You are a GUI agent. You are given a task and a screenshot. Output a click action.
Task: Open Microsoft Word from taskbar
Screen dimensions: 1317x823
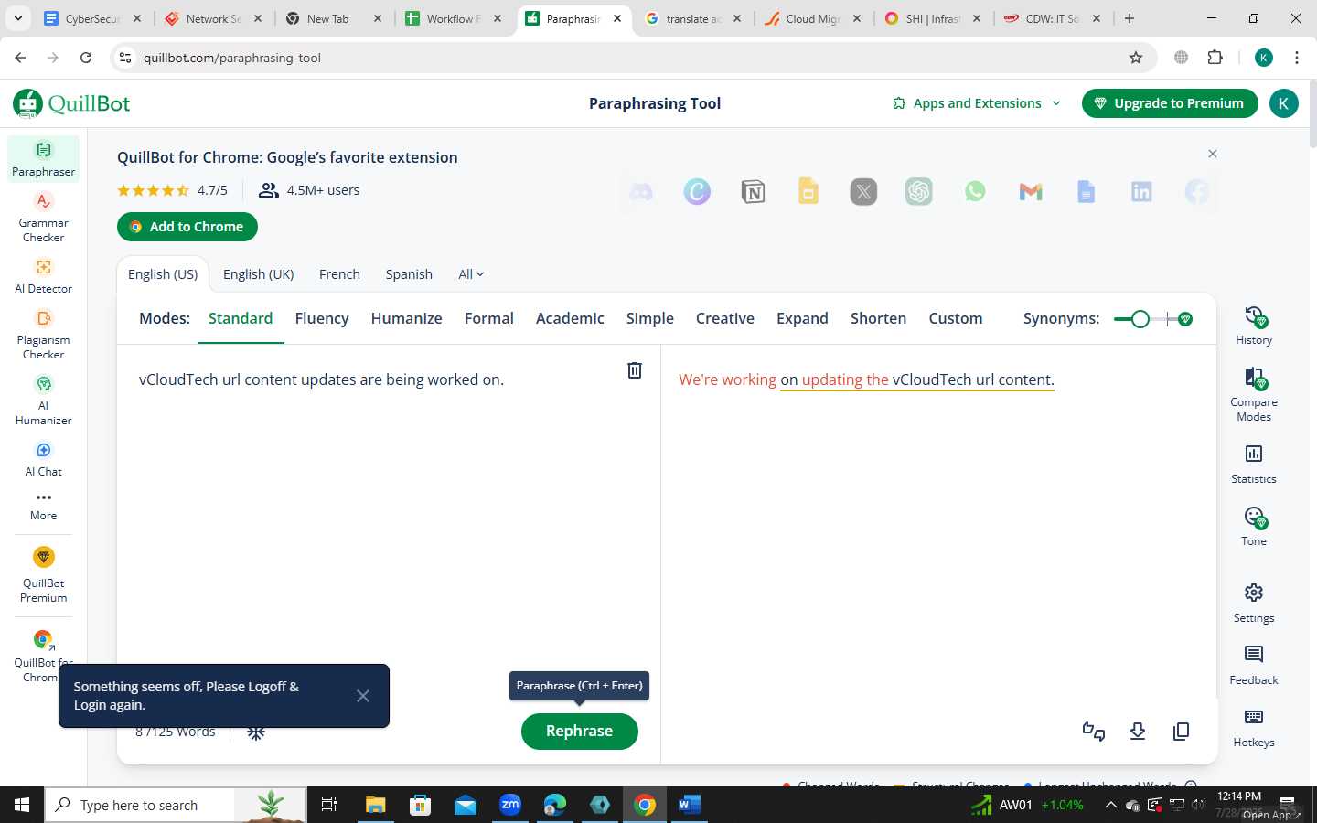pyautogui.click(x=690, y=805)
